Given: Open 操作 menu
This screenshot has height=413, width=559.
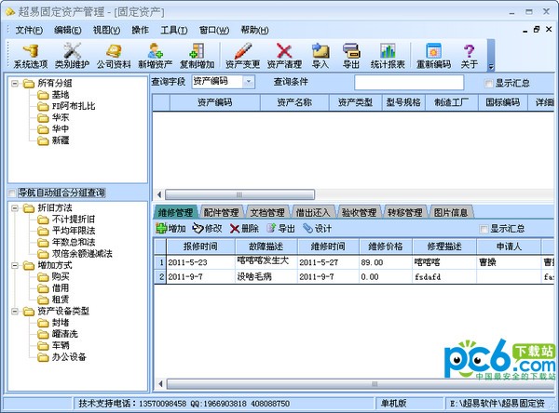Looking at the screenshot, I should coord(140,31).
